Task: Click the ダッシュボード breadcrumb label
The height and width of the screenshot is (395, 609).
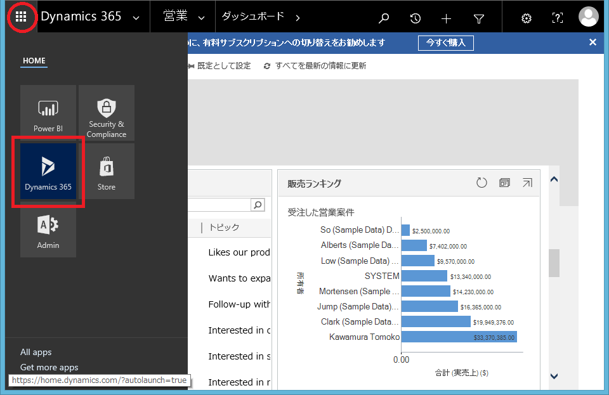Action: [253, 16]
